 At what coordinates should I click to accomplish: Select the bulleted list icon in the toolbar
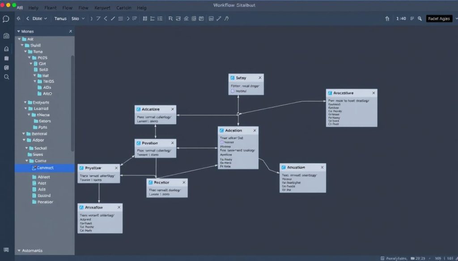click(x=160, y=19)
